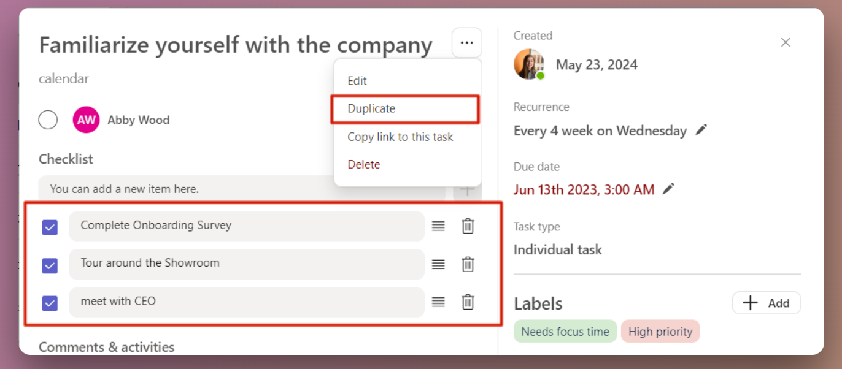Choose Delete from the context menu
The image size is (842, 369).
[x=364, y=164]
